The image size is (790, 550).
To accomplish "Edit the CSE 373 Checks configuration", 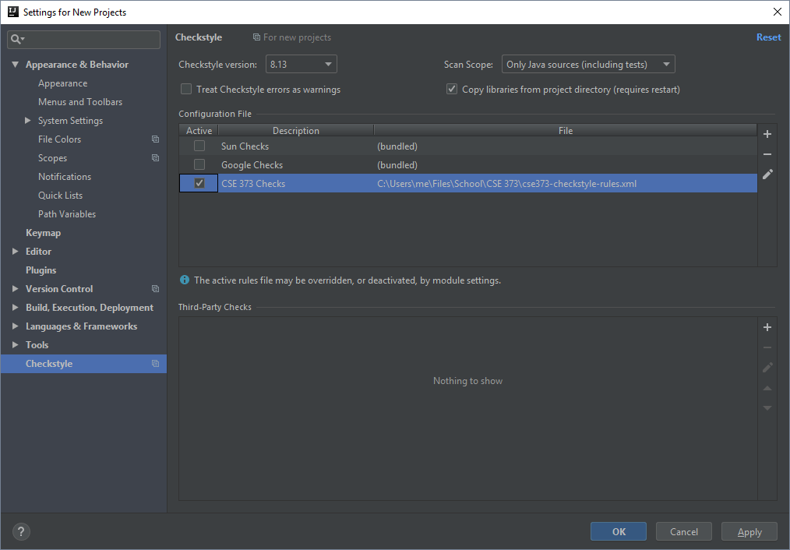I will [767, 174].
